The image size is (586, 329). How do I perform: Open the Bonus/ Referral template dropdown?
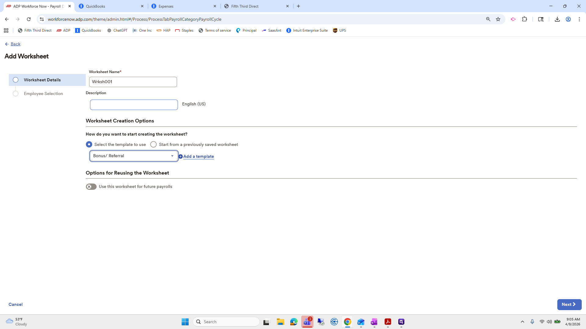tap(134, 156)
